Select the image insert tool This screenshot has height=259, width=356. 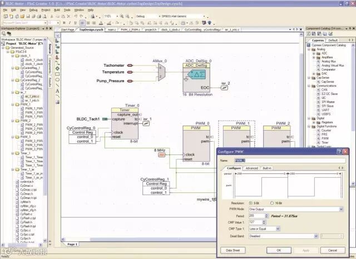[x=57, y=102]
